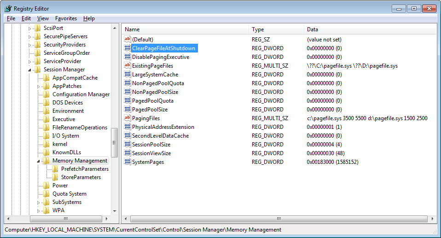The image size is (441, 238).
Task: Click the Registry Editor title bar icon
Action: (x=8, y=8)
